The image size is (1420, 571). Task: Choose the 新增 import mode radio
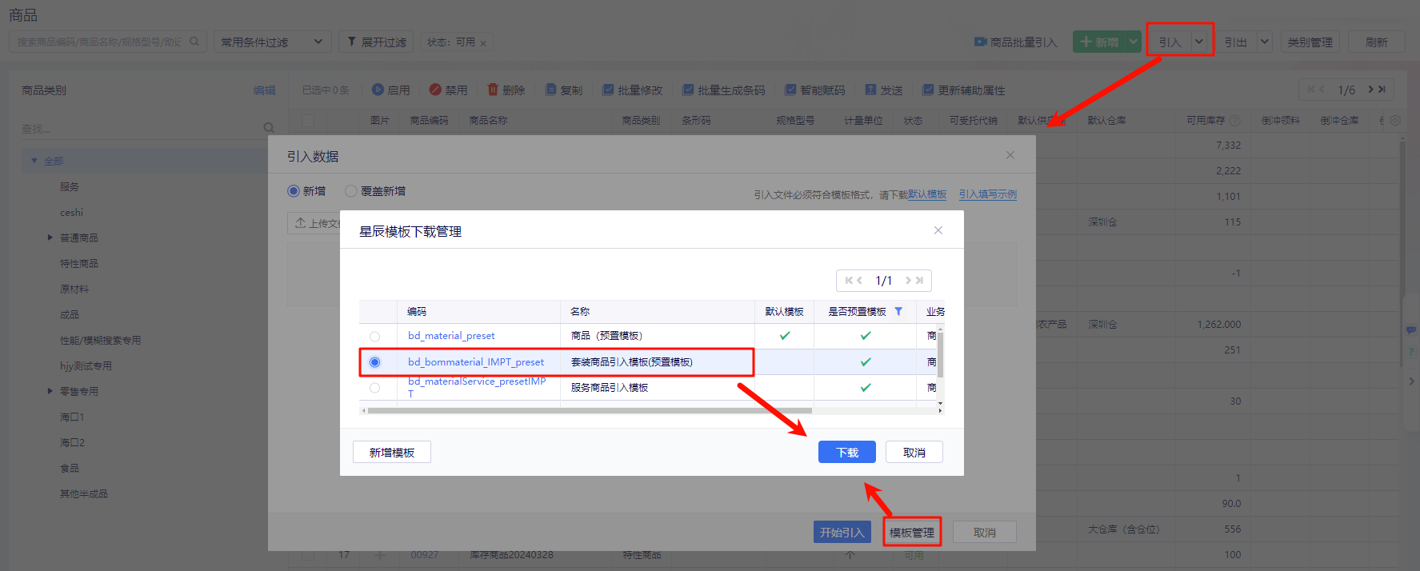tap(293, 191)
